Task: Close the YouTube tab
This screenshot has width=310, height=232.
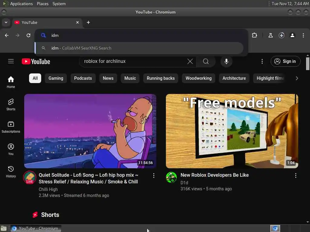Action: (77, 22)
